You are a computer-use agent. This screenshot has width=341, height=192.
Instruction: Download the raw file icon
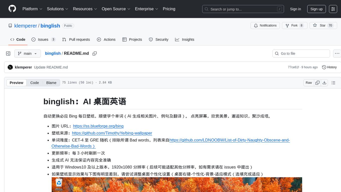click(324, 83)
